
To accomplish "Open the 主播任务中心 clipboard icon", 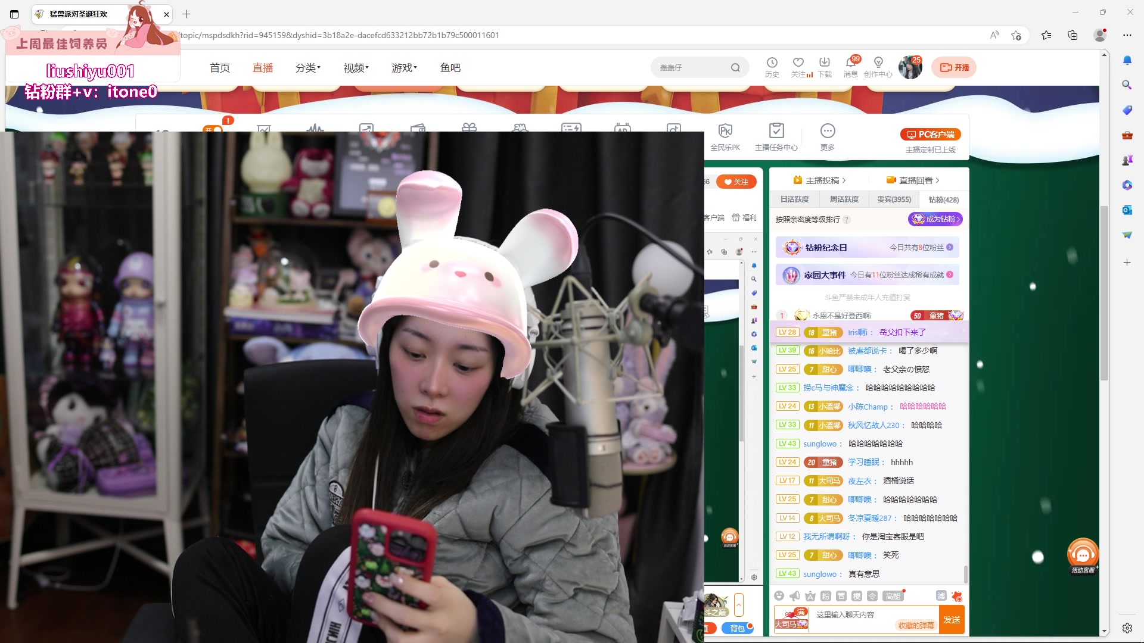I will click(776, 137).
